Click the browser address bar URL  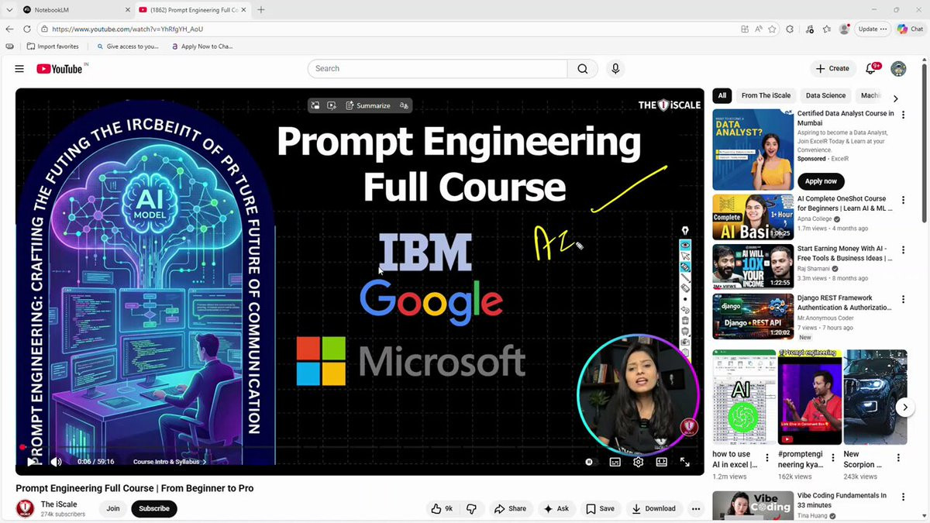(128, 29)
